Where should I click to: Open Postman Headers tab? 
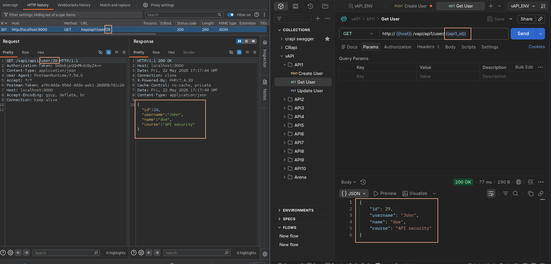click(x=428, y=47)
